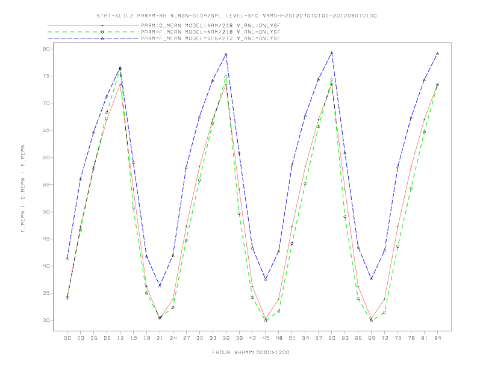The width and height of the screenshot is (477, 368).
Task: Click y-axis tick label 55
Action: [46, 185]
